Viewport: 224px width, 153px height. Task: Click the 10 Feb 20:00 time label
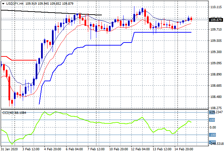[118, 149]
